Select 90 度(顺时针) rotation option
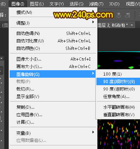Image resolution: width=140 pixels, height=149 pixels. click(x=118, y=82)
